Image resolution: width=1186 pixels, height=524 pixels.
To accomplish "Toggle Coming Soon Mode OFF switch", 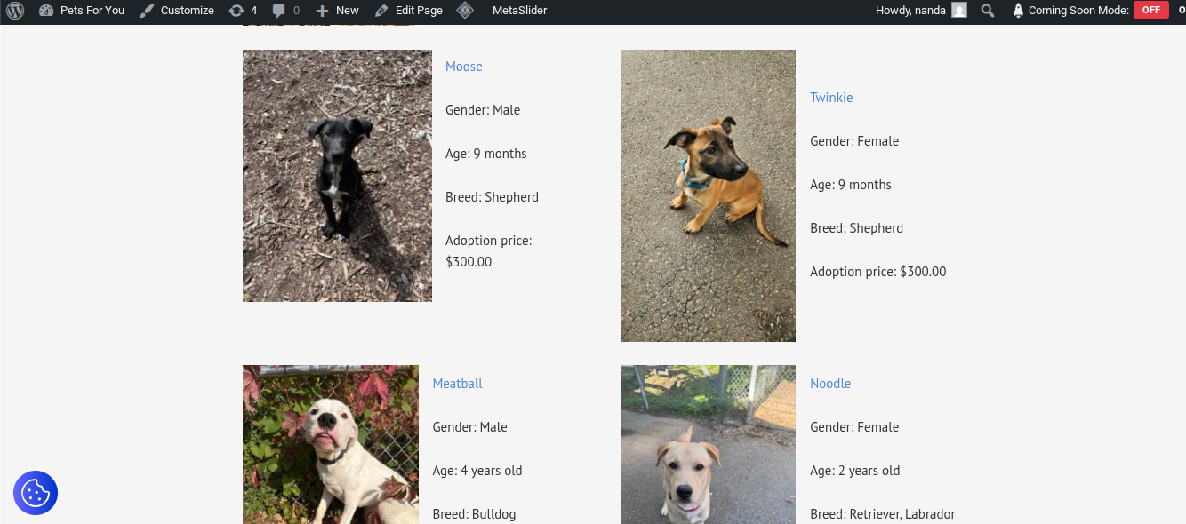I will [x=1150, y=11].
